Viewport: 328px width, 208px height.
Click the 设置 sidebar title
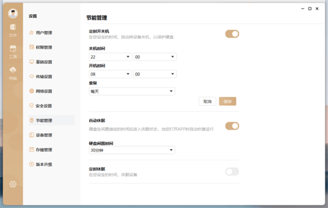point(33,16)
